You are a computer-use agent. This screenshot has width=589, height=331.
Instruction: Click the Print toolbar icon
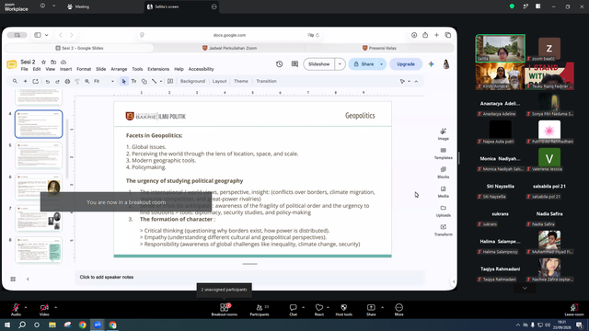[67, 81]
